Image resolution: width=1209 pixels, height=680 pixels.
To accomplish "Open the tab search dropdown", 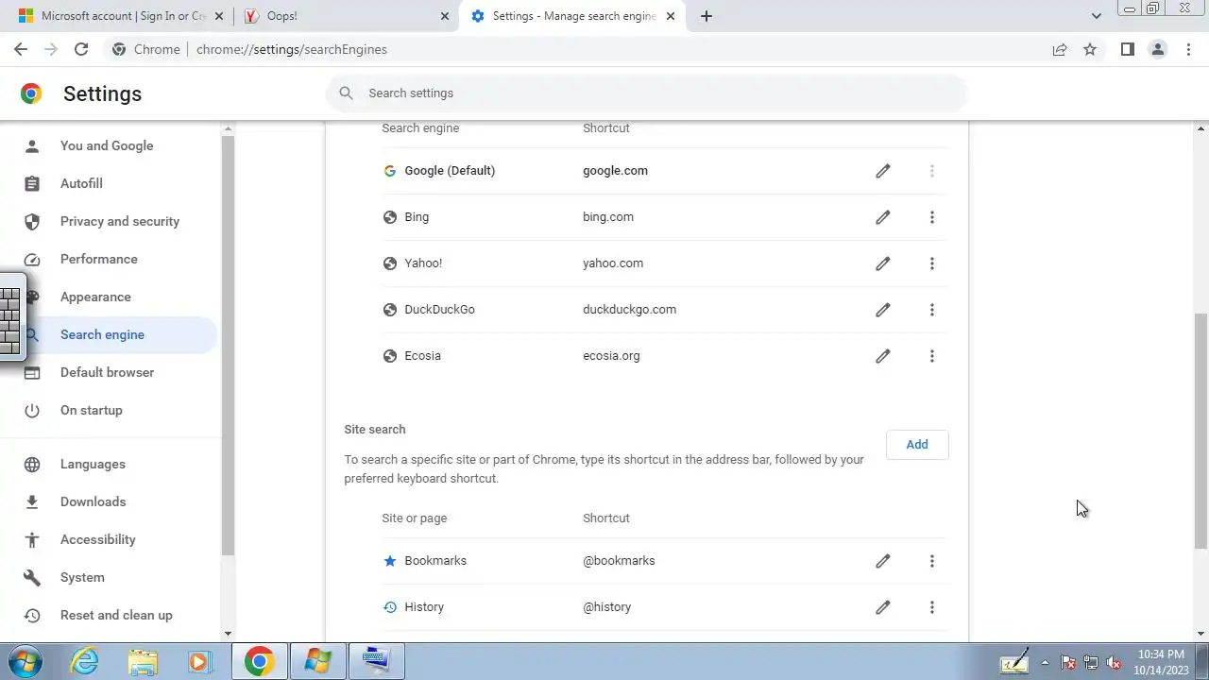I will tap(1096, 16).
